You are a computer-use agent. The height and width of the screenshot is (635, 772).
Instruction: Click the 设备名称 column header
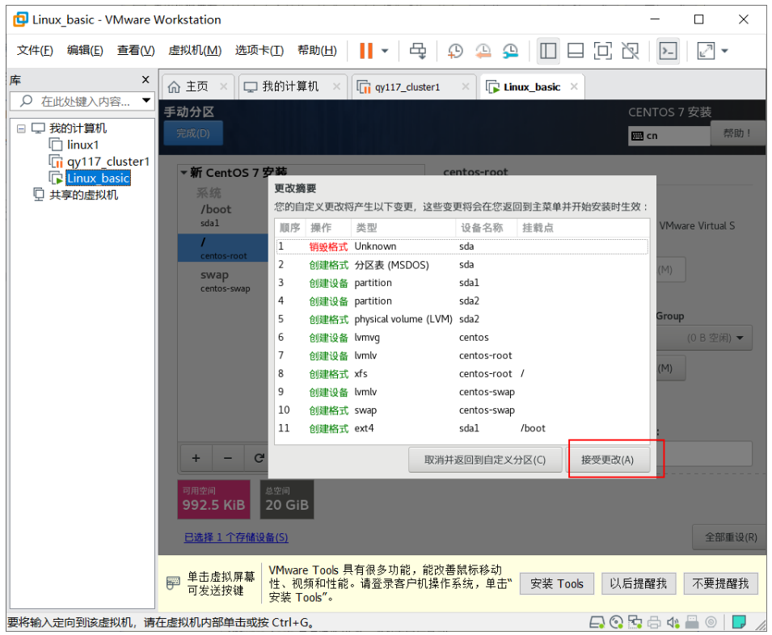[x=486, y=228]
